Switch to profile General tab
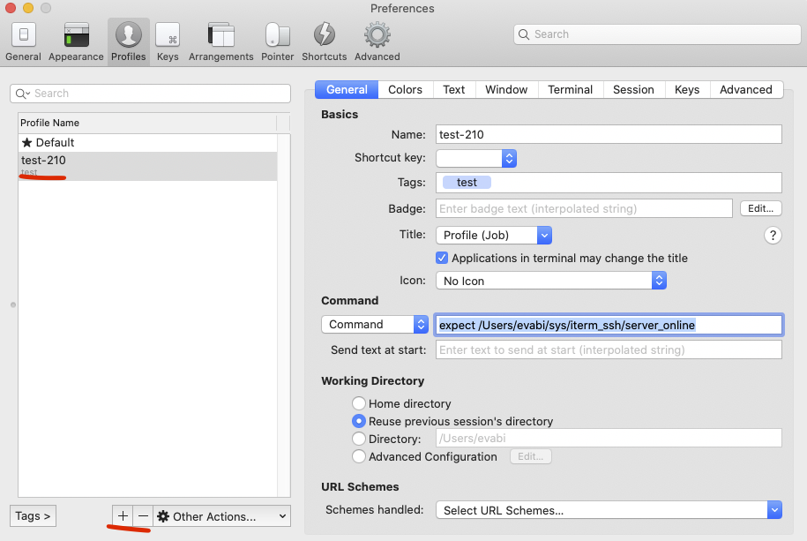The width and height of the screenshot is (807, 541). coord(347,90)
